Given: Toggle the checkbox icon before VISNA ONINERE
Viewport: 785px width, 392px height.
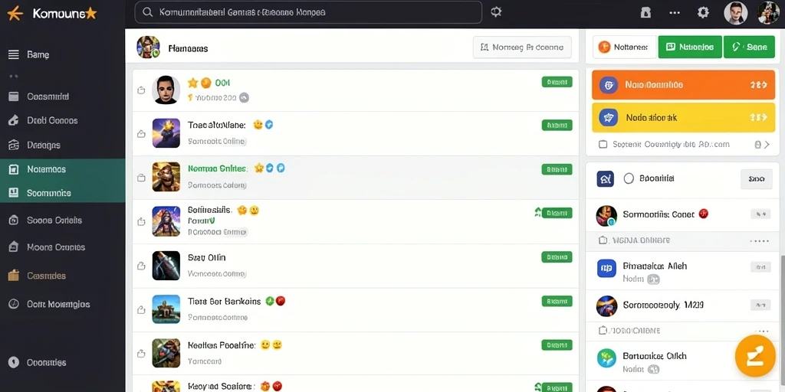Looking at the screenshot, I should click(x=603, y=240).
